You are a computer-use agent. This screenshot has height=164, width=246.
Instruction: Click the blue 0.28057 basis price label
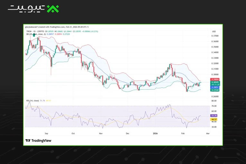click(215, 87)
